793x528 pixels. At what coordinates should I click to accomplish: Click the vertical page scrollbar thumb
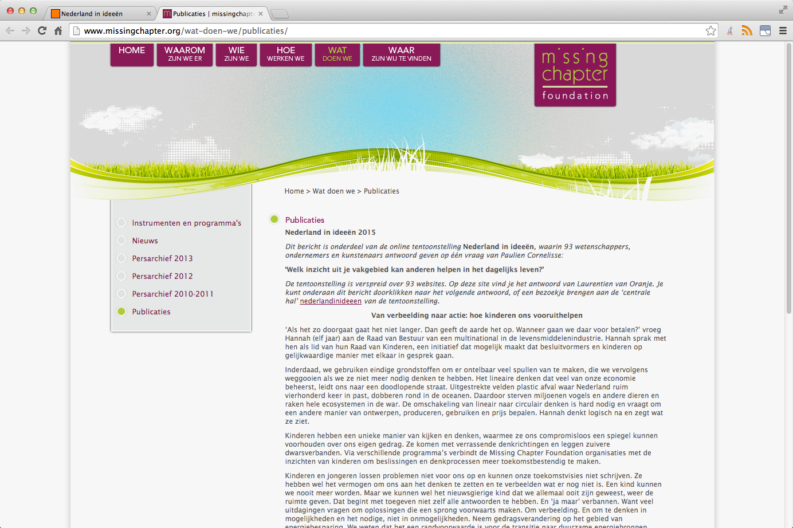click(x=789, y=178)
